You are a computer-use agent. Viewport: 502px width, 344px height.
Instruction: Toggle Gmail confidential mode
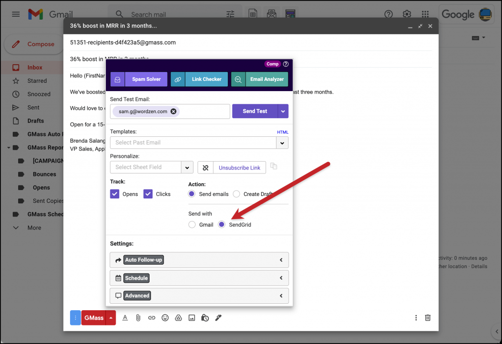point(205,318)
